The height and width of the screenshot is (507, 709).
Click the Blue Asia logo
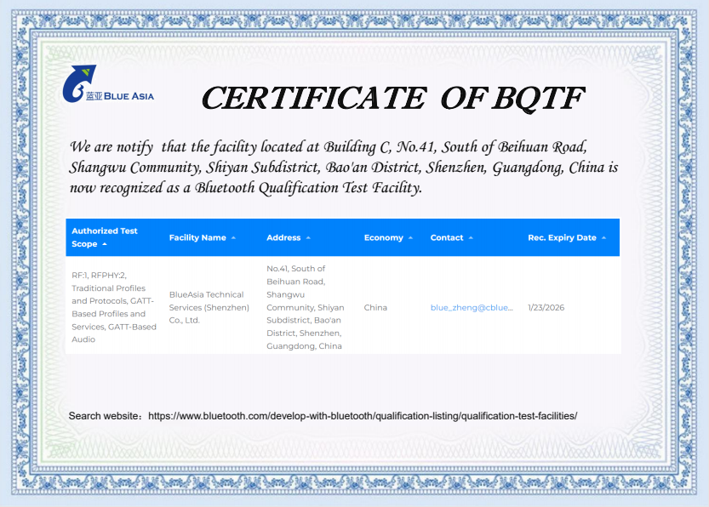(x=108, y=84)
